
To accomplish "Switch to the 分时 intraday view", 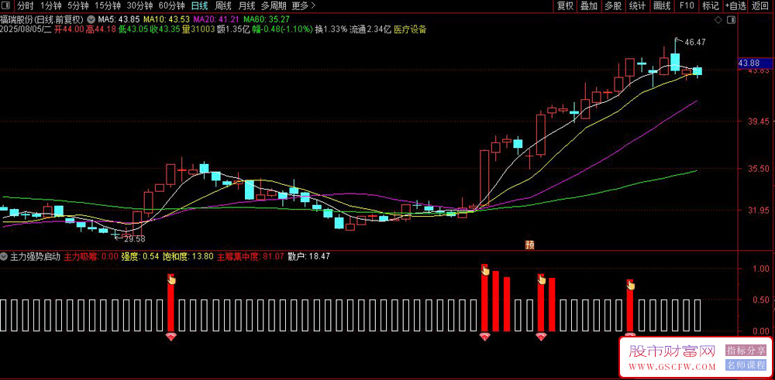I will 26,6.
